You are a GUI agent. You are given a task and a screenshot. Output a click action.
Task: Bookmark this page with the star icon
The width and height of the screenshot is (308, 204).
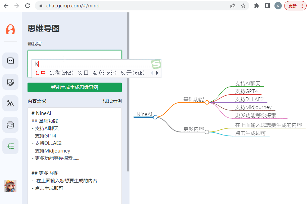(x=243, y=6)
